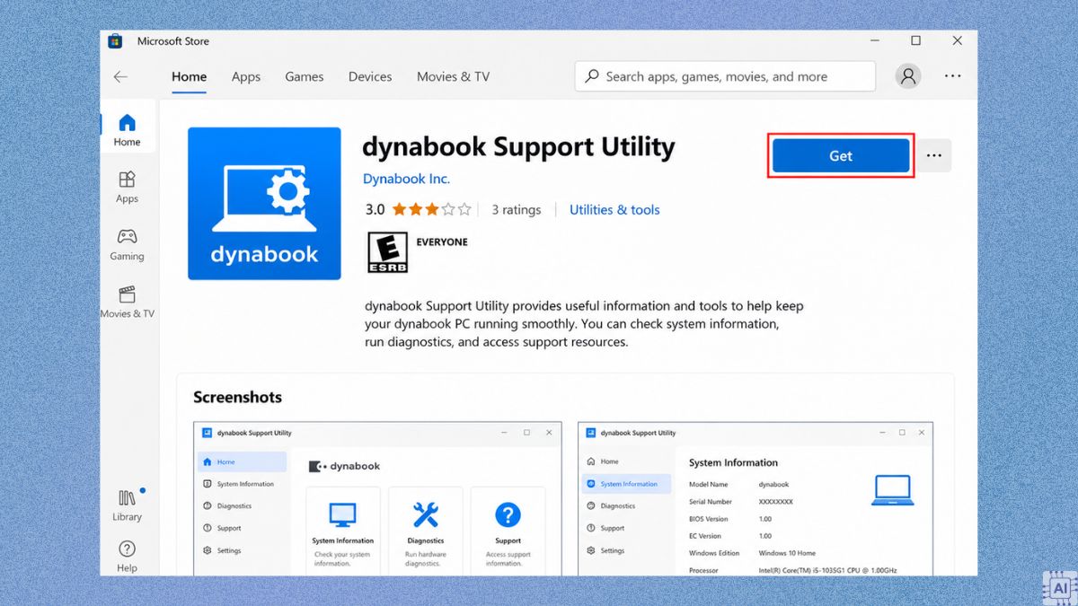Open the user account profile icon

[x=908, y=76]
